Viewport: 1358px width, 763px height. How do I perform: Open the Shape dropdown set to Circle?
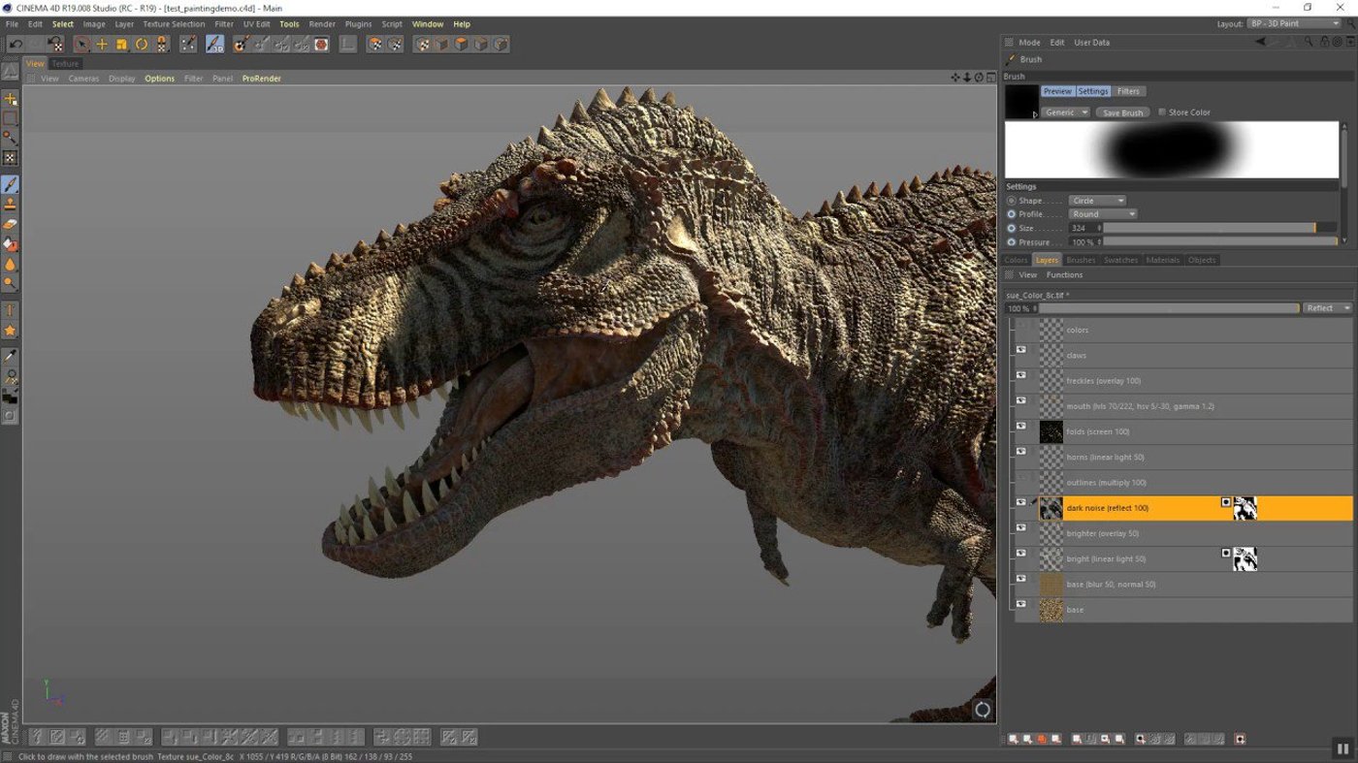pyautogui.click(x=1097, y=201)
